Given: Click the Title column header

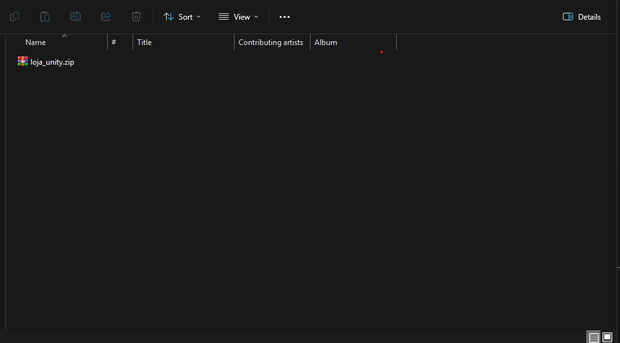Looking at the screenshot, I should [145, 42].
